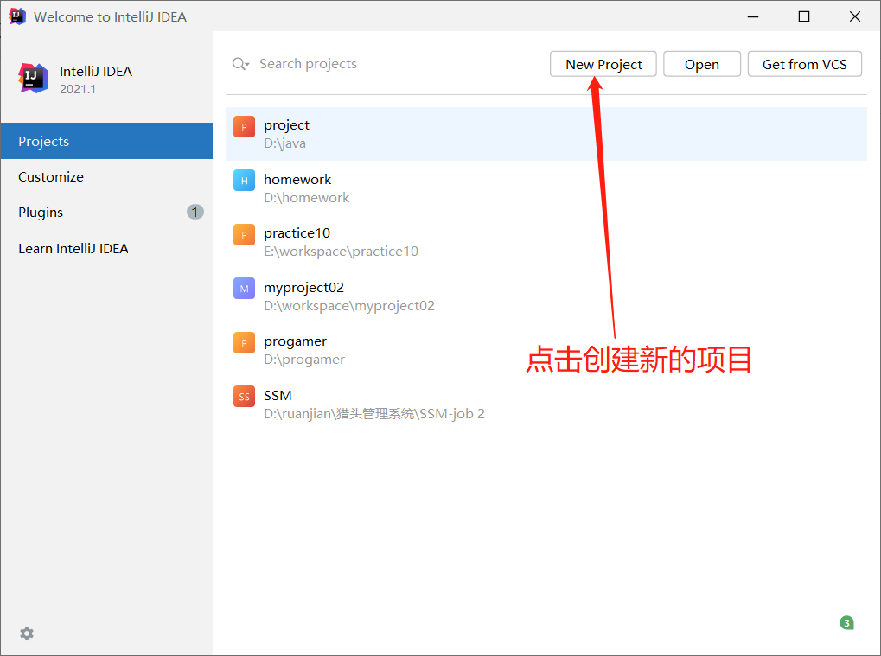Viewport: 881px width, 656px height.
Task: Click the Open button
Action: (x=701, y=64)
